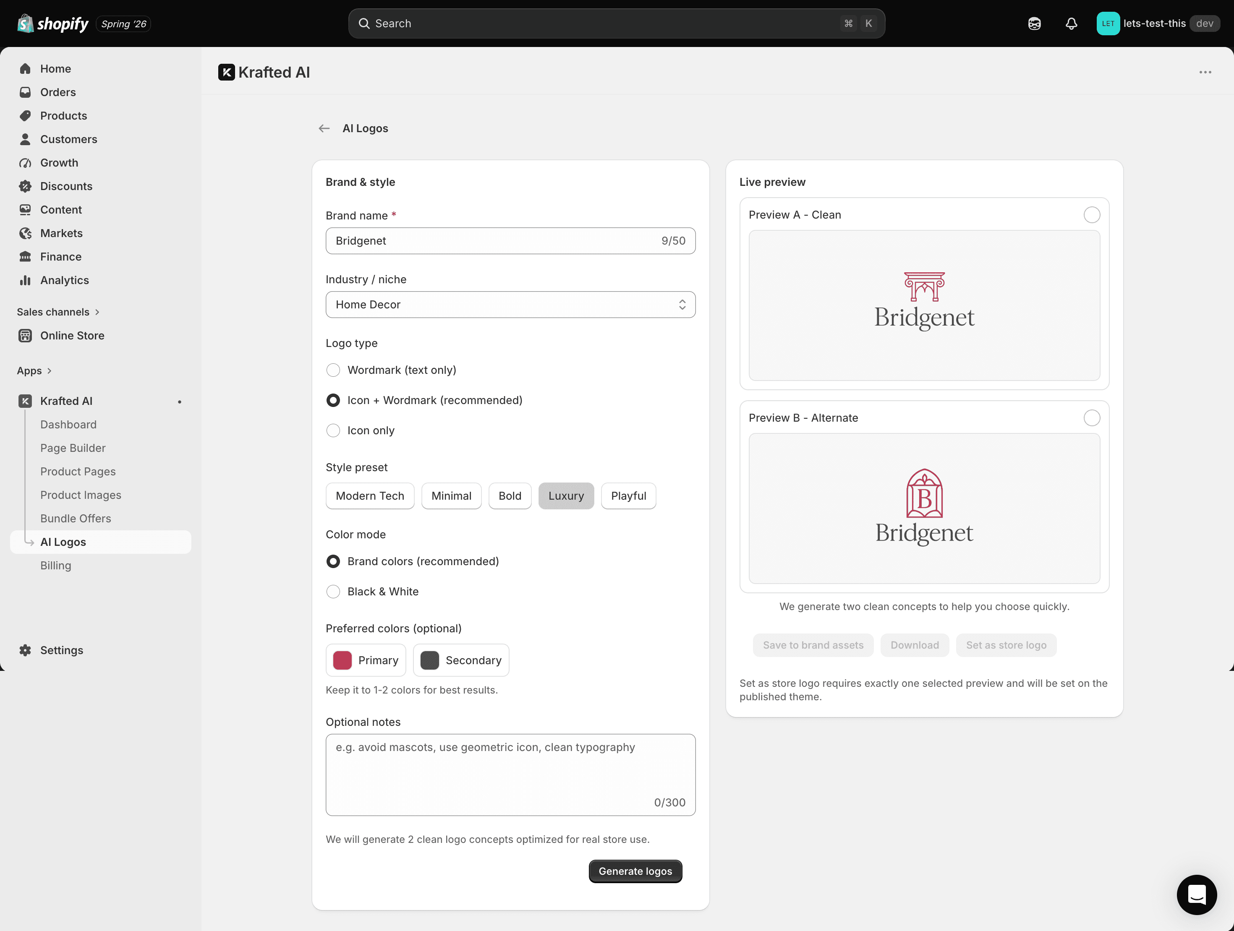Screen dimensions: 1234x931
Task: Open Page Builder in sidebar
Action: point(73,448)
